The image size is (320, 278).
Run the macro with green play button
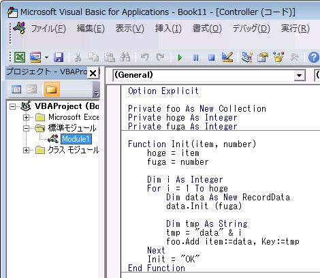(x=180, y=57)
